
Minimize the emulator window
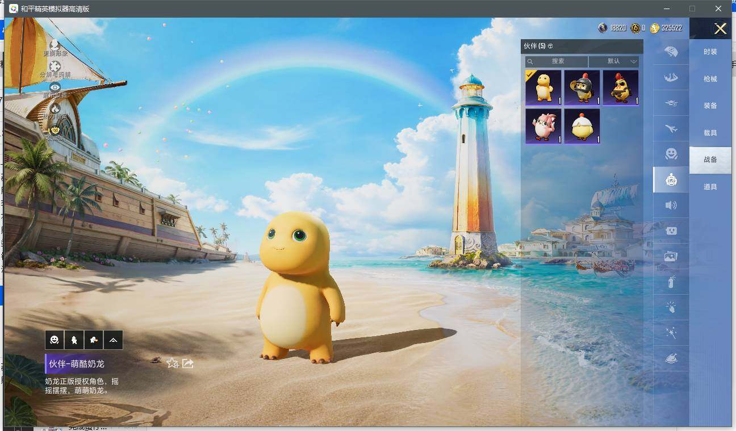(666, 9)
